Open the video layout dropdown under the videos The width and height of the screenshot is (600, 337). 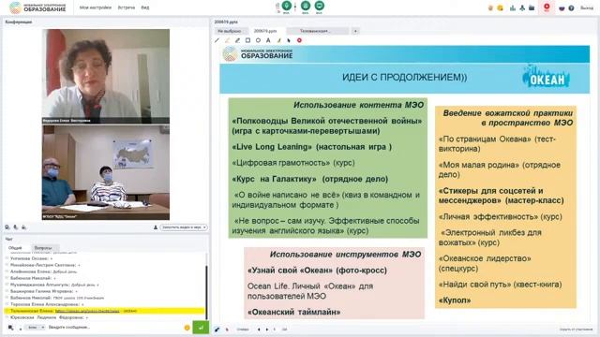tap(184, 227)
